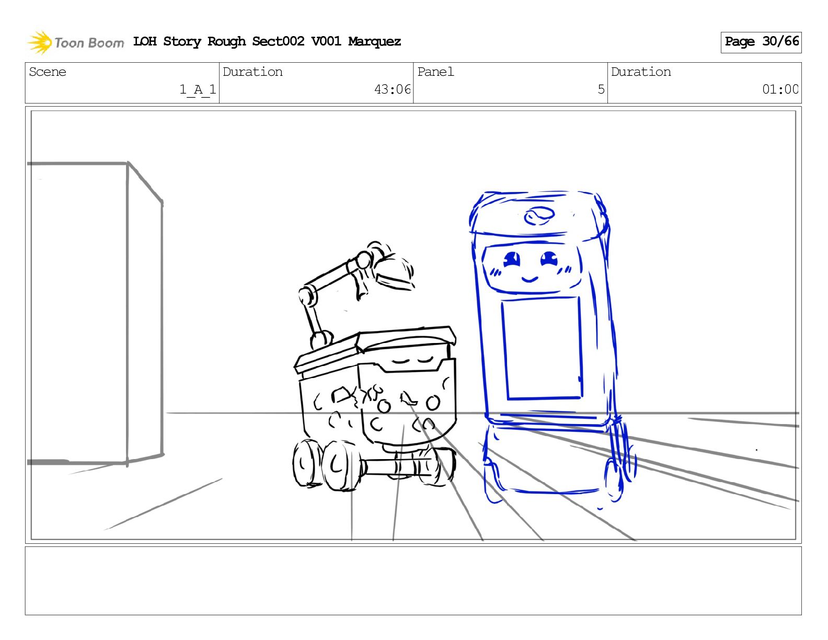Viewport: 828px width, 640px height.
Task: Click the 'Scene' header label
Action: click(48, 72)
